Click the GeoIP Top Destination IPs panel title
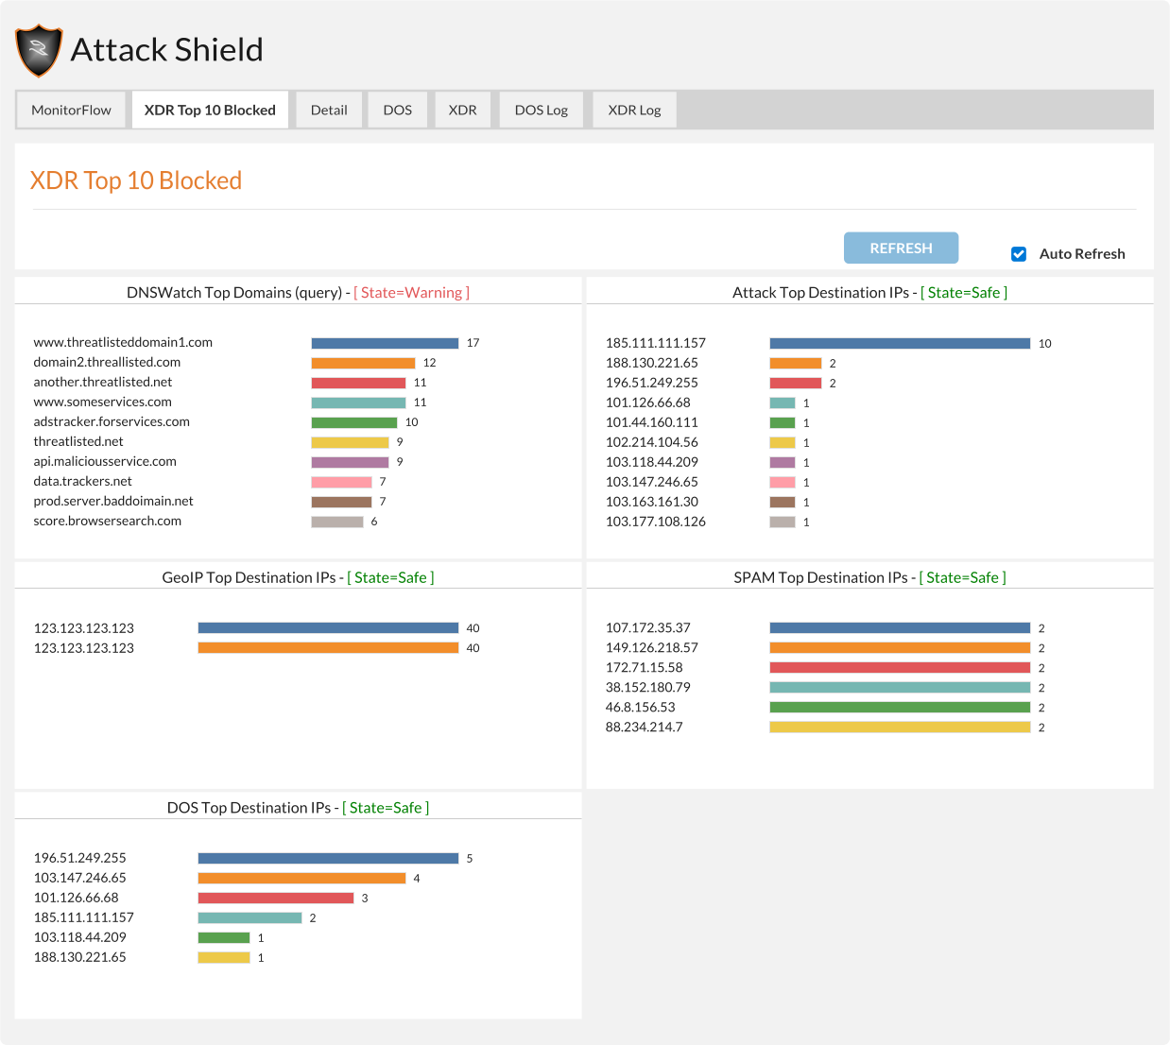The width and height of the screenshot is (1170, 1045). point(249,578)
